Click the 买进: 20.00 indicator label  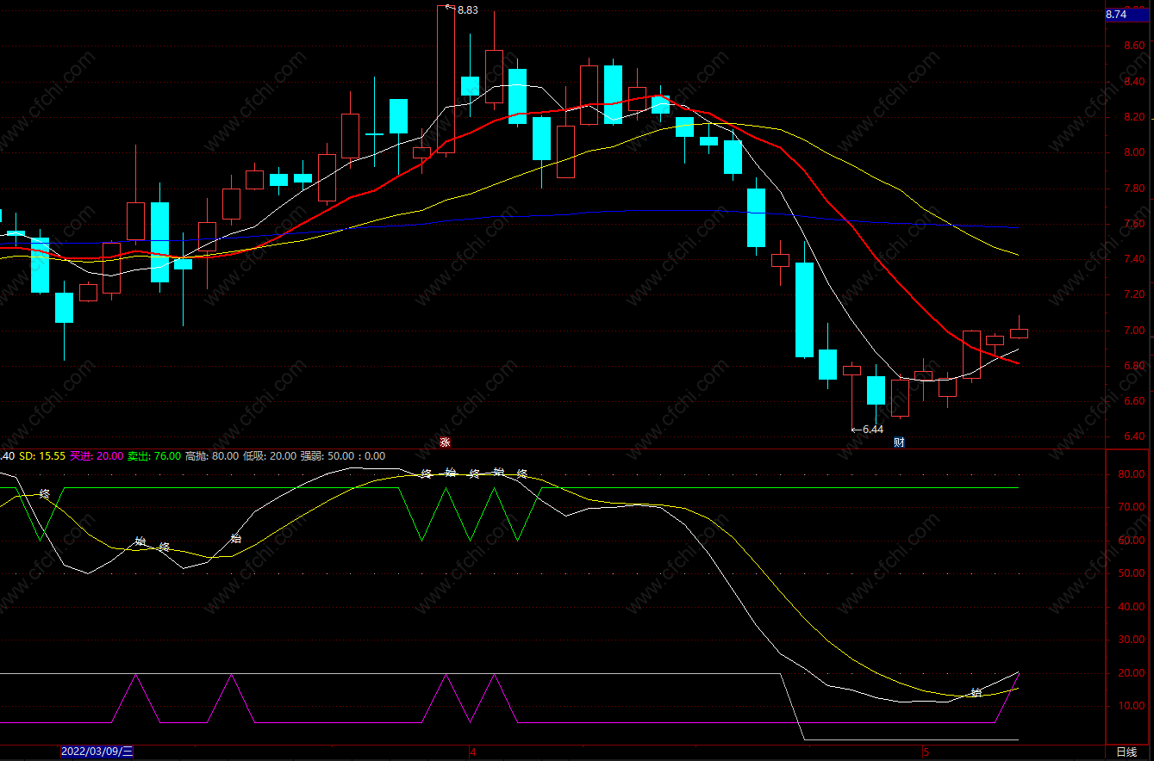[x=97, y=456]
